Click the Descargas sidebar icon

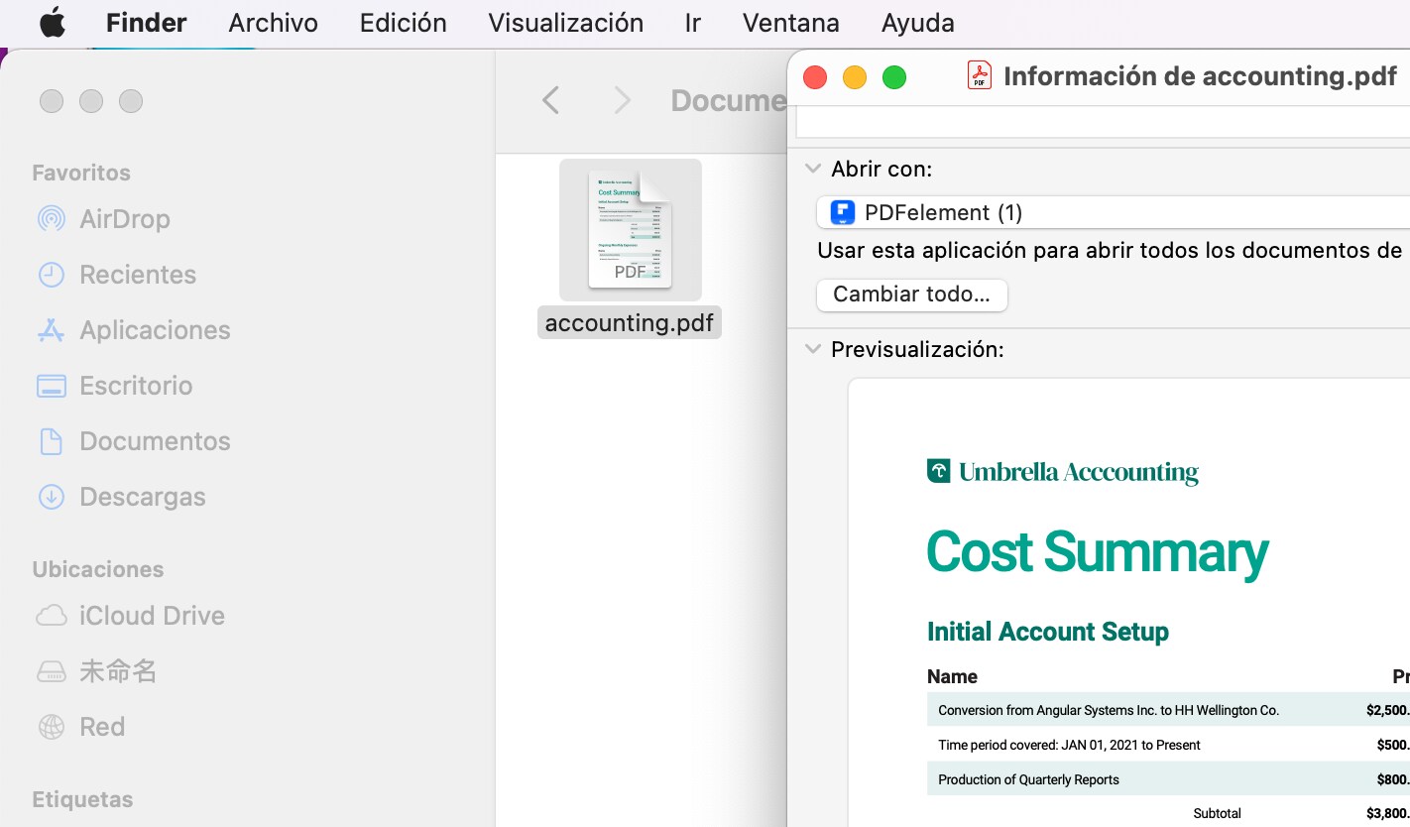pos(51,497)
